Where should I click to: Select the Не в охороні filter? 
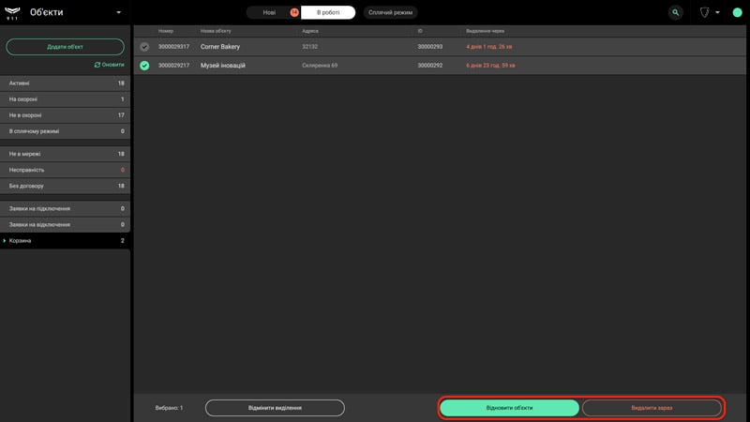coord(65,115)
